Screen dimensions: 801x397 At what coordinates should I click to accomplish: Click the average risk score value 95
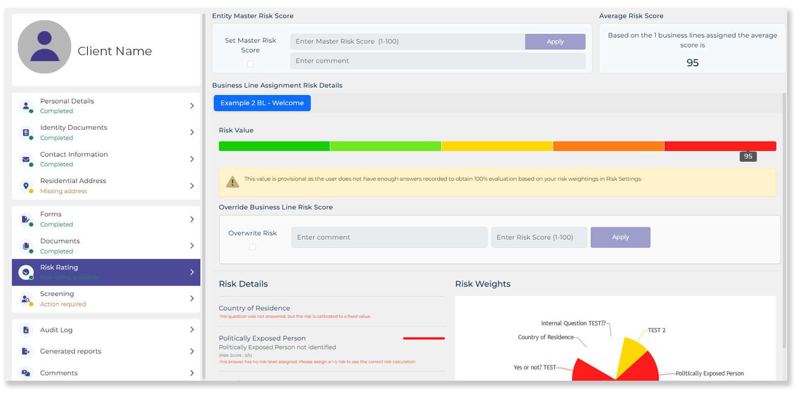(692, 63)
